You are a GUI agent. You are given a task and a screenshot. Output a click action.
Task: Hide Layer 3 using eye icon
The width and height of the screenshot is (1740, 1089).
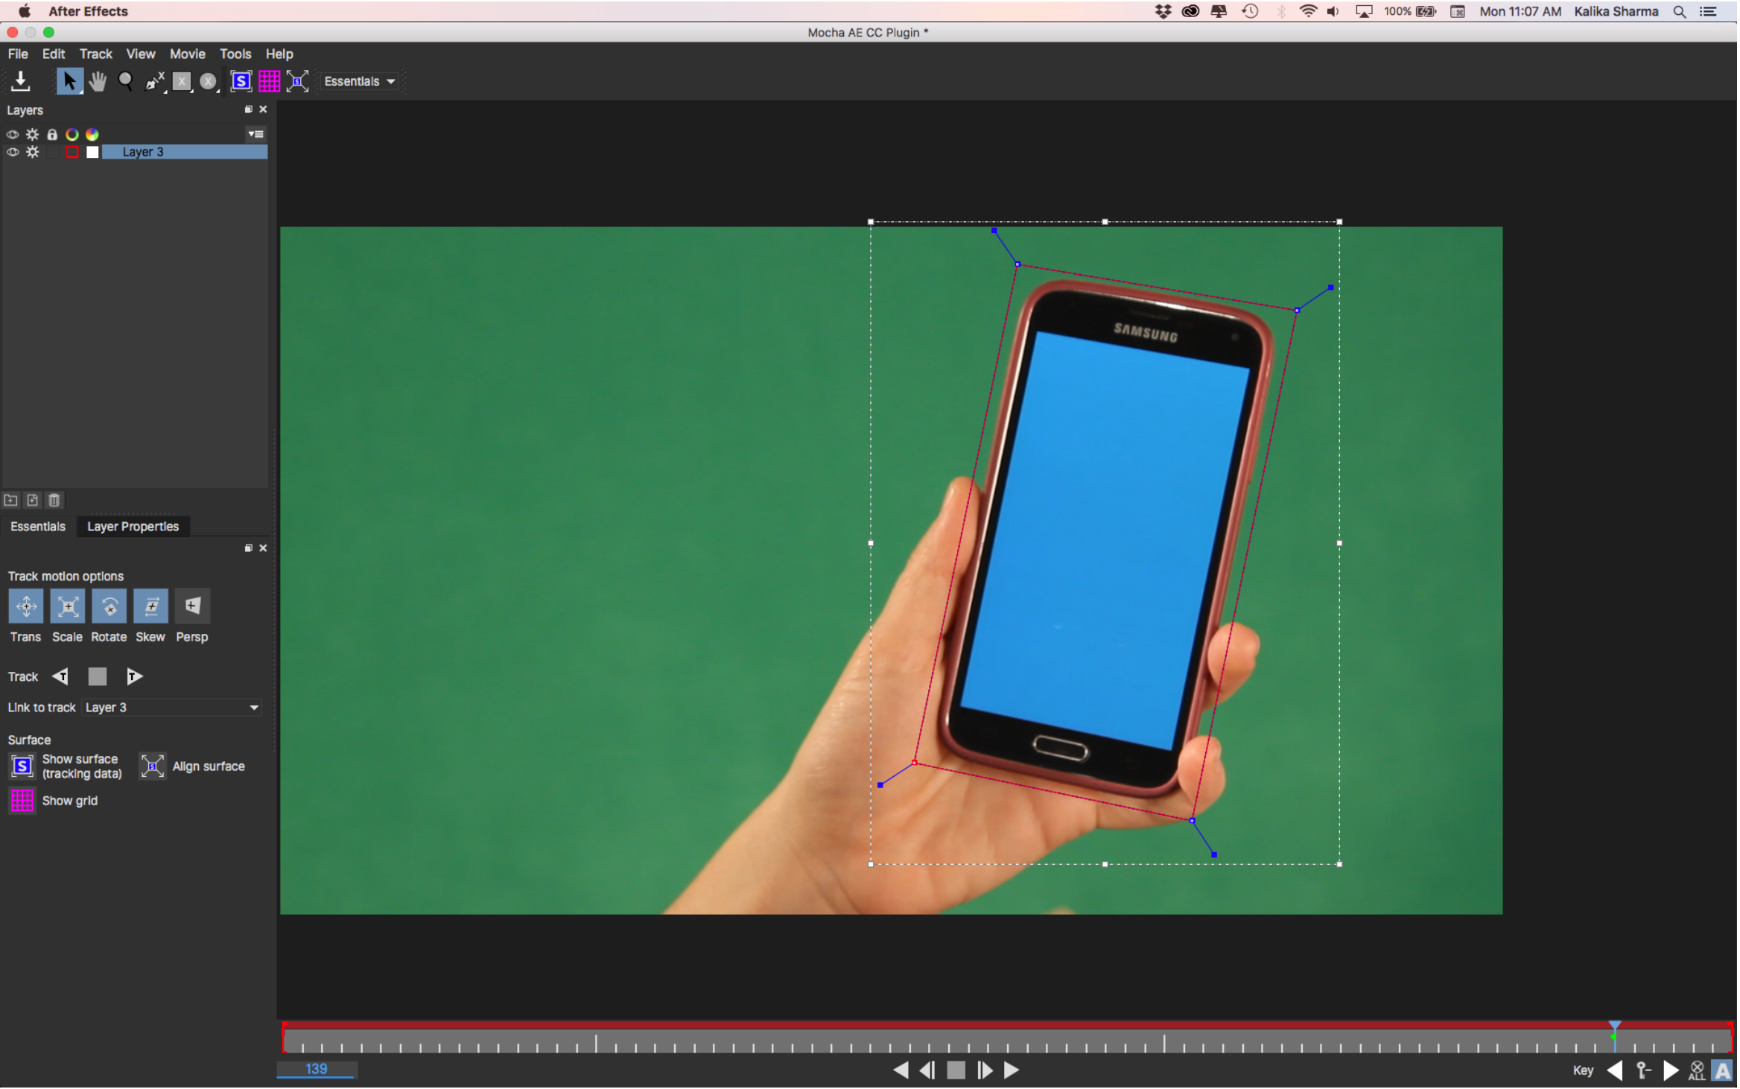point(13,152)
